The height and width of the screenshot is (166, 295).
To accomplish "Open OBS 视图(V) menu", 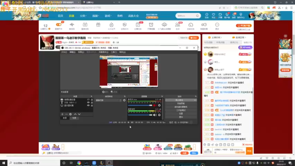I will tap(81, 52).
